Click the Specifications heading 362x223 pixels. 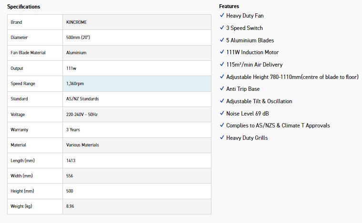pos(23,7)
